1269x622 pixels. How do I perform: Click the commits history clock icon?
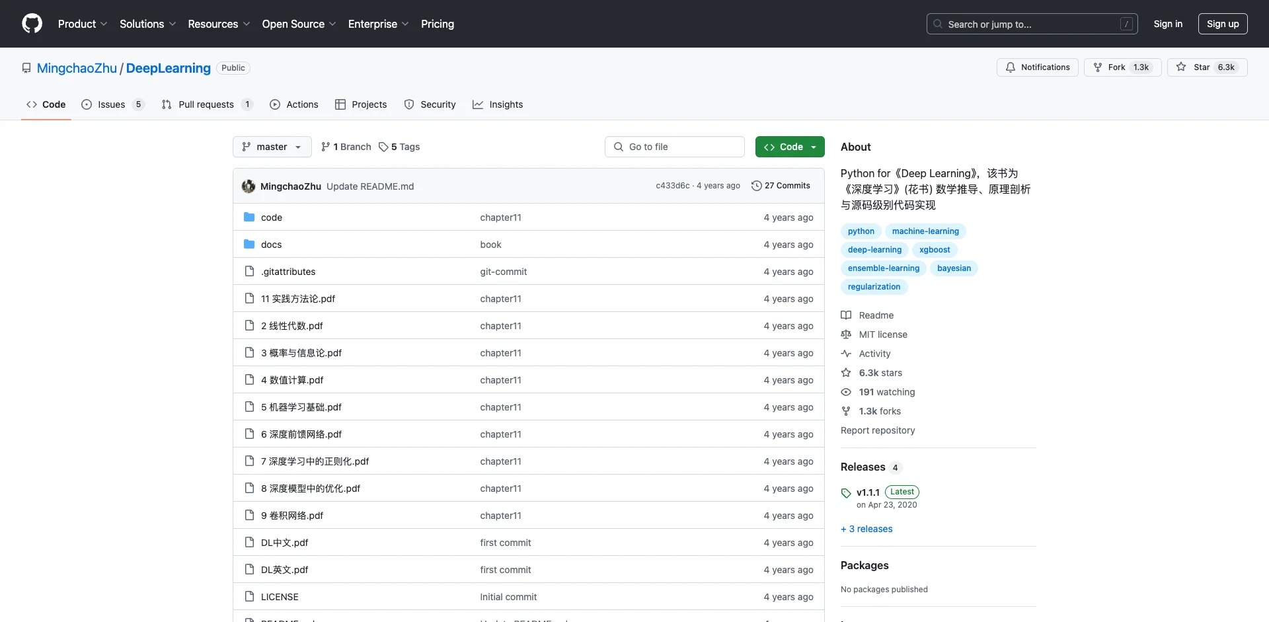click(x=757, y=186)
